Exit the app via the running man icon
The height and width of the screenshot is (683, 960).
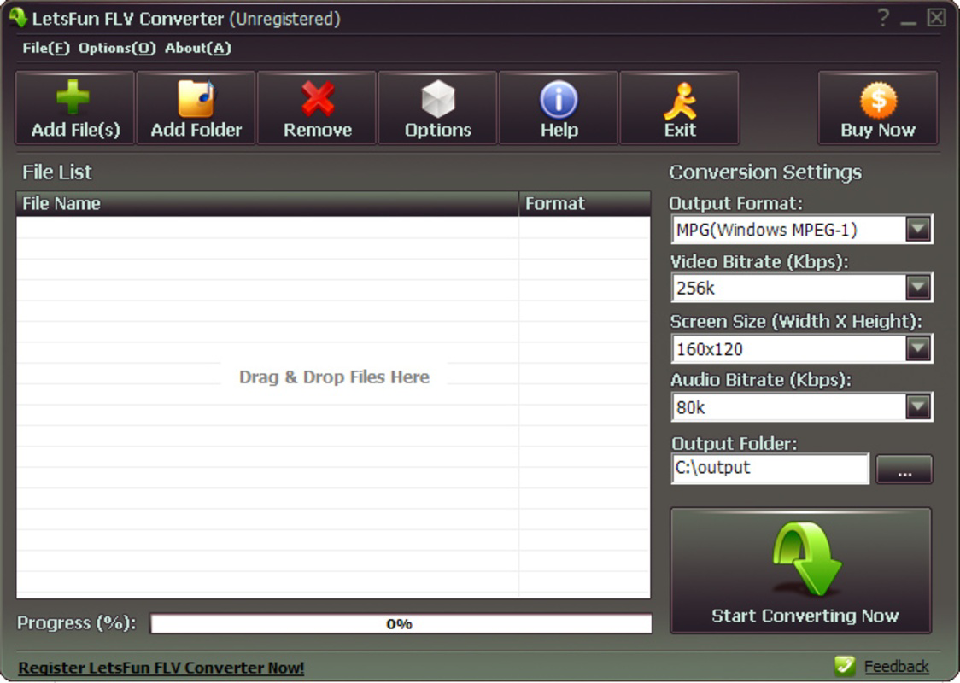click(680, 101)
